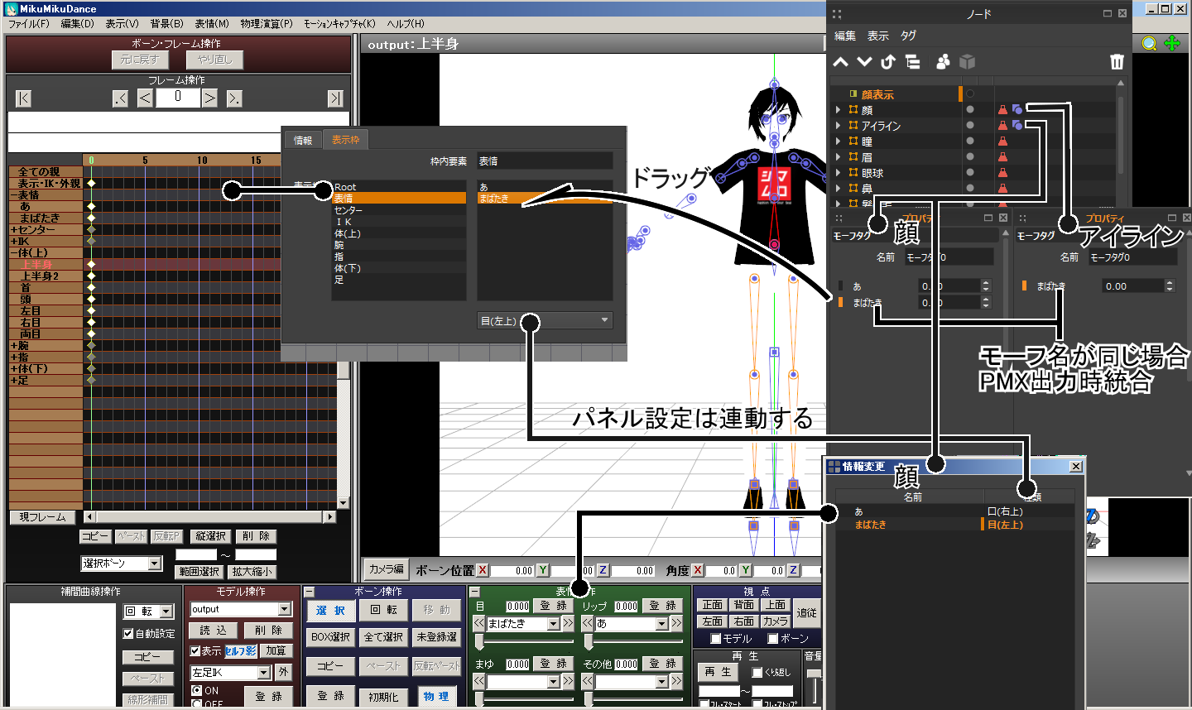Click the cube icon in ノード toolbar
This screenshot has height=710, width=1192.
click(967, 62)
